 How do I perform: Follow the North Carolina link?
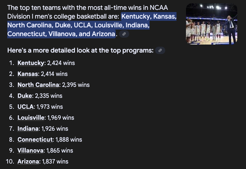click(38, 85)
